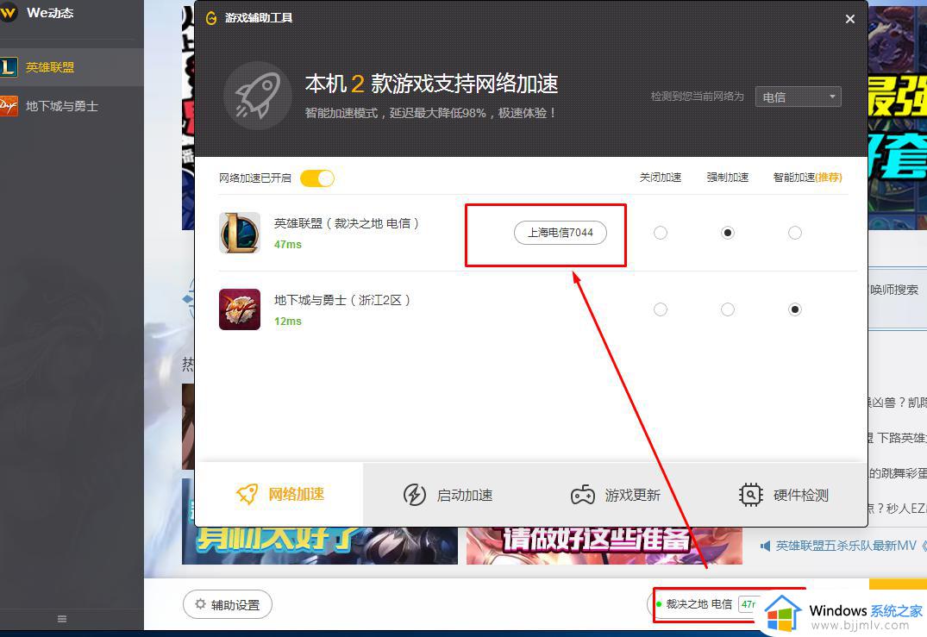Switch to the 硬件检测 tab
This screenshot has width=927, height=637.
pyautogui.click(x=783, y=494)
